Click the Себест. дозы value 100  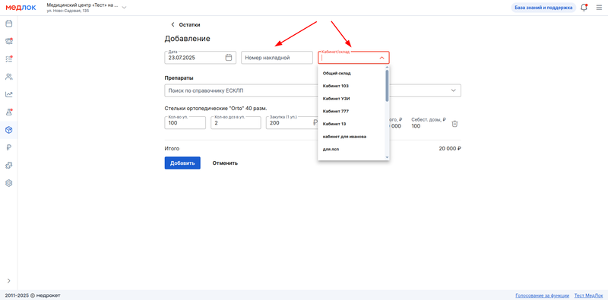[416, 126]
